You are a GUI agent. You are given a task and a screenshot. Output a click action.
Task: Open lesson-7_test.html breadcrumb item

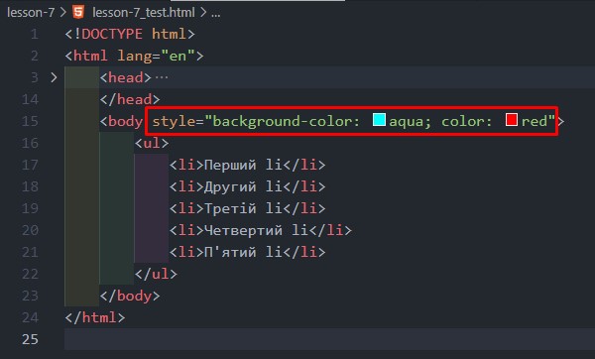[144, 13]
